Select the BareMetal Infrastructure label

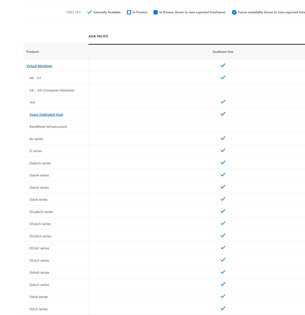48,127
